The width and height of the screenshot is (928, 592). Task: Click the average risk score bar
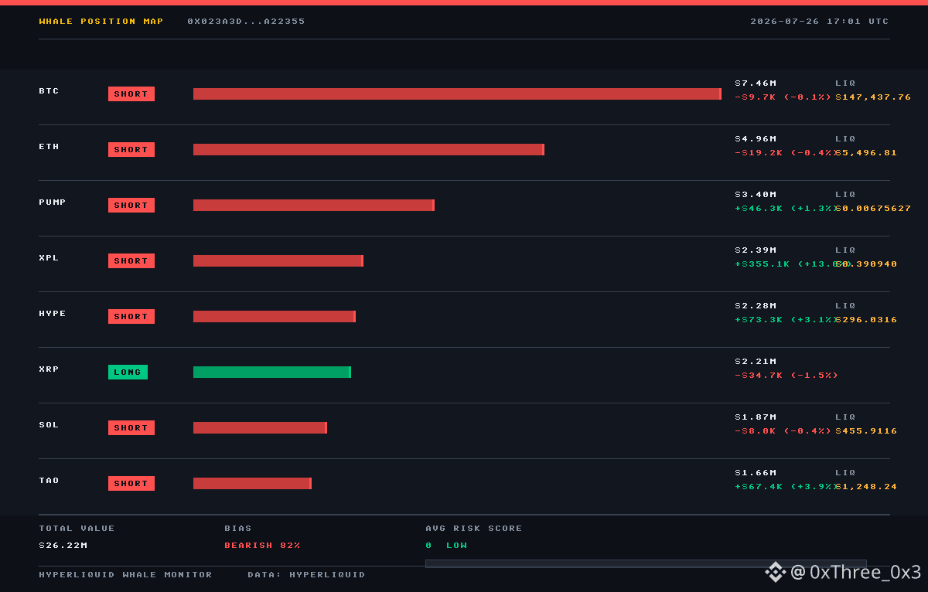pos(646,563)
